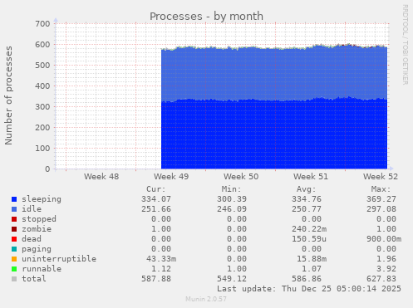Click the runnable maximum value 3.92
The height and width of the screenshot is (308, 413).
[x=386, y=269]
